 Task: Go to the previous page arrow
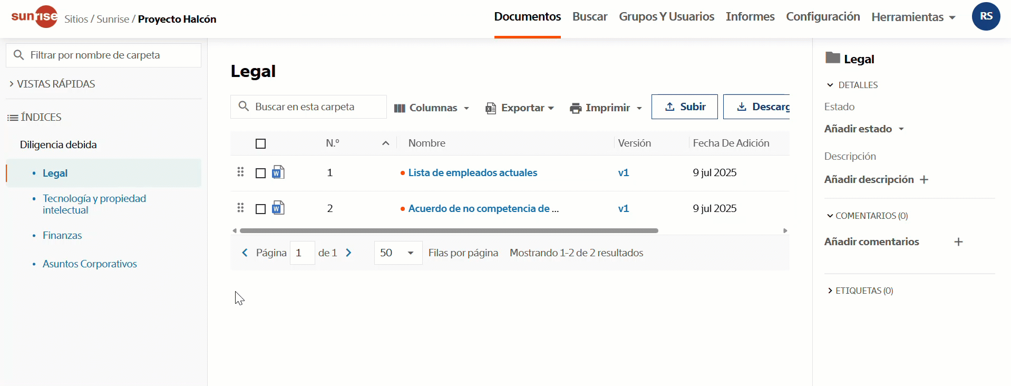tap(245, 253)
